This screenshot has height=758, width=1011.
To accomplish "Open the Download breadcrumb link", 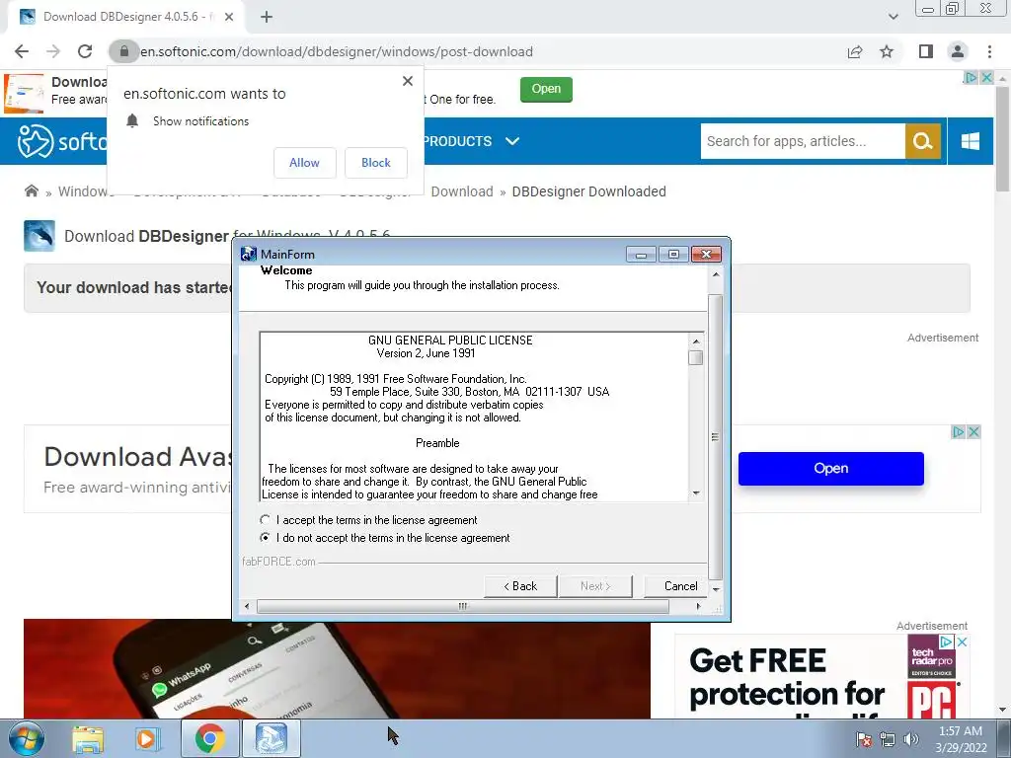I will pyautogui.click(x=462, y=191).
